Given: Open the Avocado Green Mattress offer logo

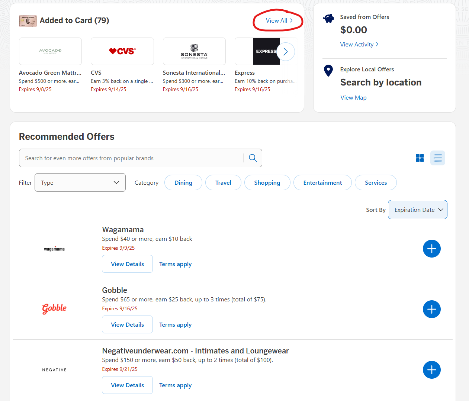Looking at the screenshot, I should (x=50, y=51).
